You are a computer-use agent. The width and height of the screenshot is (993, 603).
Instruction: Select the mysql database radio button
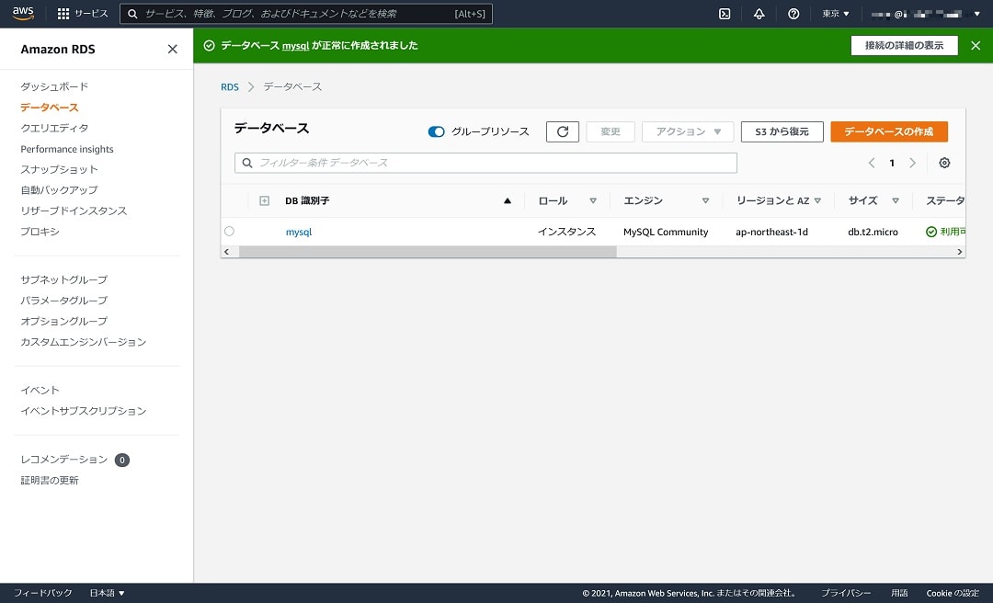tap(229, 232)
